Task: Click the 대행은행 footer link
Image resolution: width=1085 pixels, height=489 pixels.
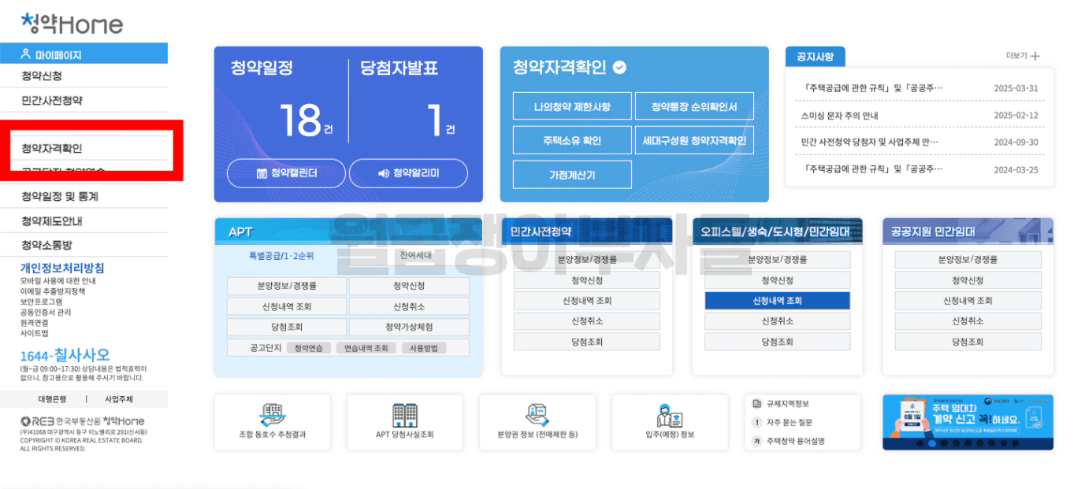Action: 52,399
